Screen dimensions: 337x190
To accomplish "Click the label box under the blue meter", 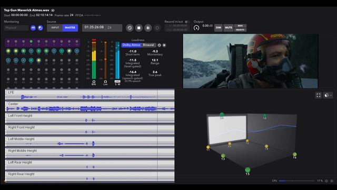I will click(x=117, y=81).
